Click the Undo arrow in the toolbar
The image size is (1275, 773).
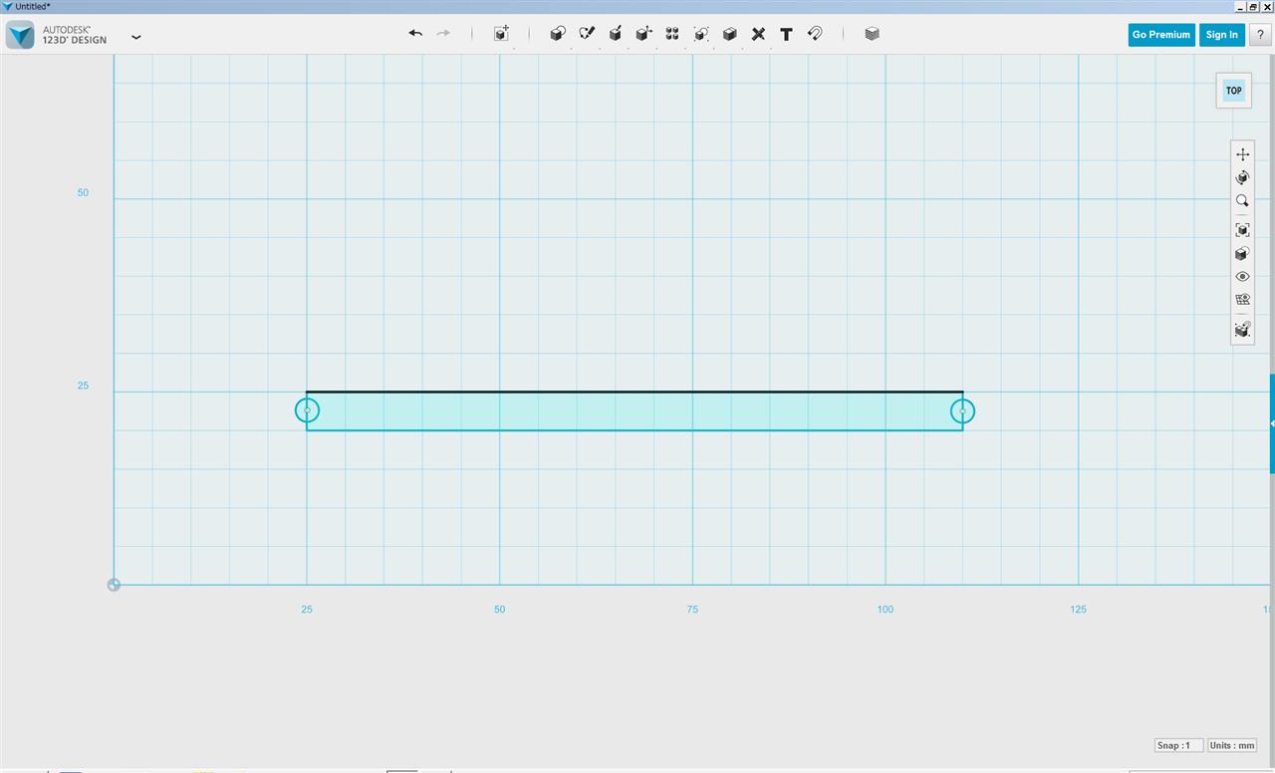click(415, 33)
